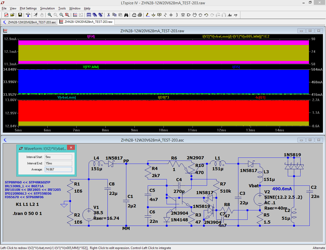The image size is (326, 250).
Task: Open Control Panel hammer icon
Action: point(28,15)
